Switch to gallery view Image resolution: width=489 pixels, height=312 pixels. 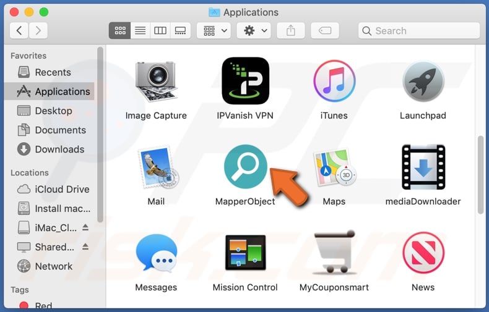click(x=180, y=30)
